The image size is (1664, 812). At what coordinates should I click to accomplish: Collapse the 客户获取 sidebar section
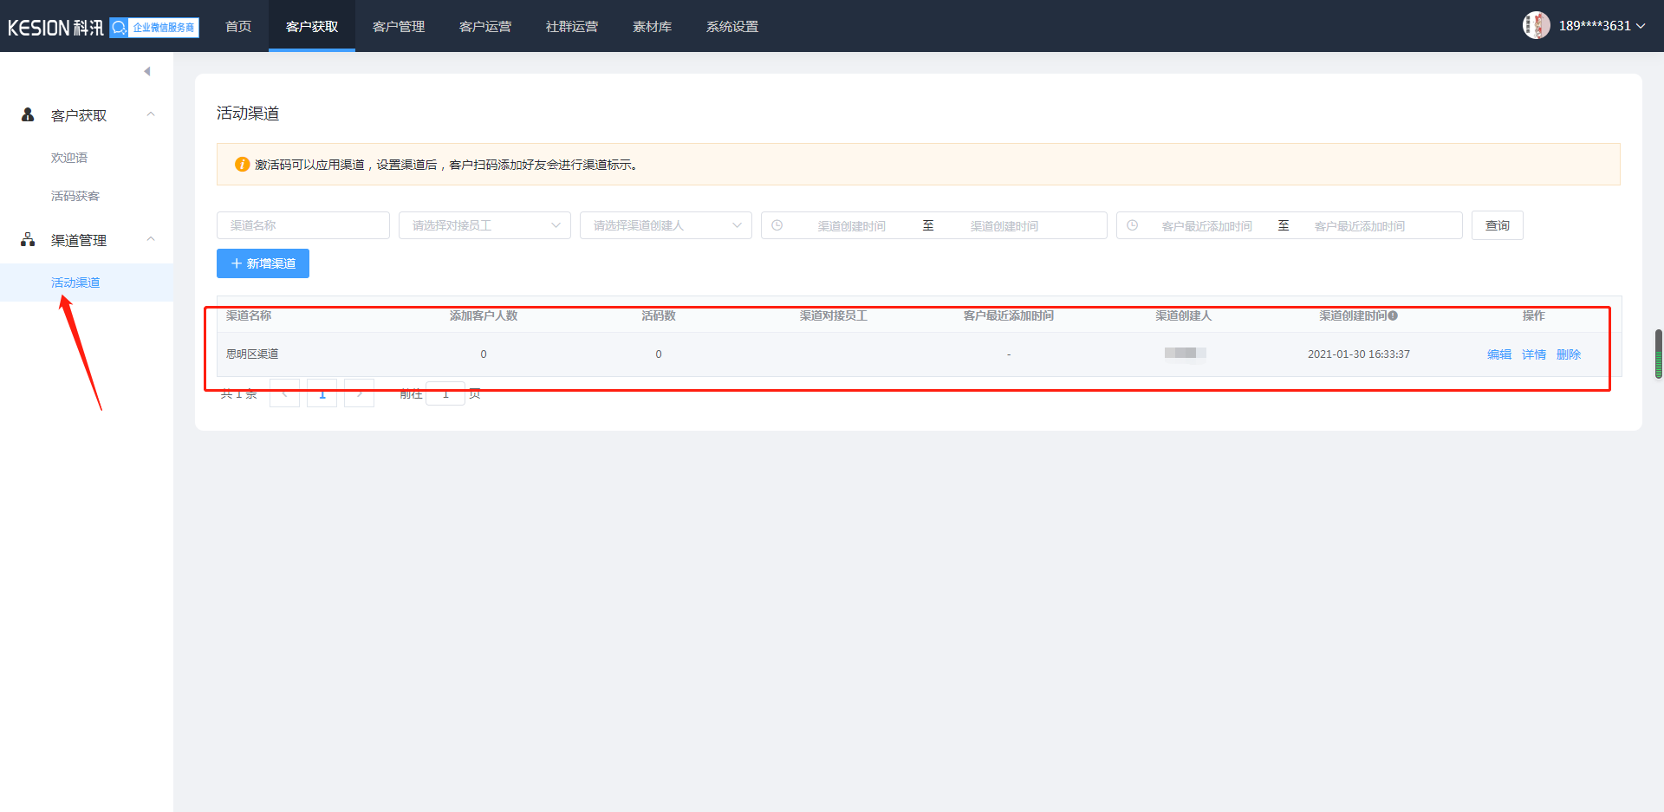coord(151,114)
